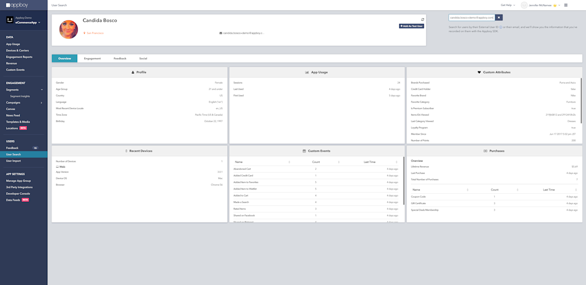Click the Abandoned Cart event row
This screenshot has height=285, width=586.
pos(317,169)
